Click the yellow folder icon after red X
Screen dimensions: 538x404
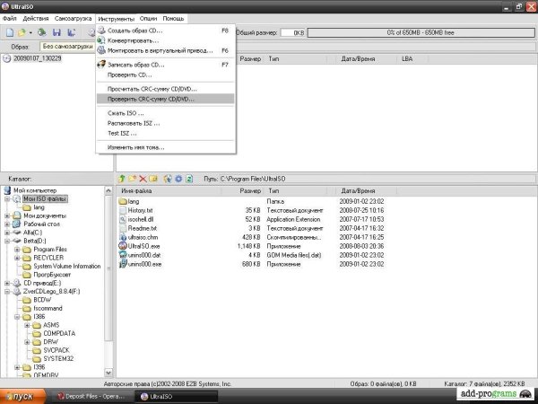coord(153,179)
